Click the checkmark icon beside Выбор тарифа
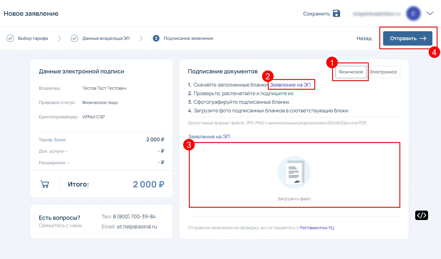 pos(10,38)
